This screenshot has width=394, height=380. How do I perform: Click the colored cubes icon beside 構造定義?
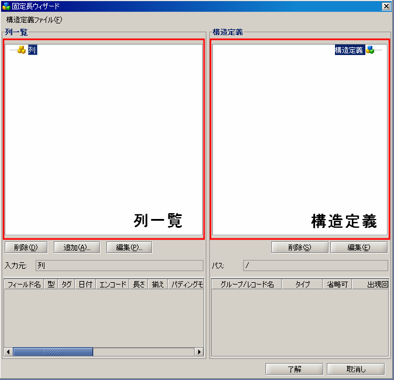pyautogui.click(x=370, y=50)
